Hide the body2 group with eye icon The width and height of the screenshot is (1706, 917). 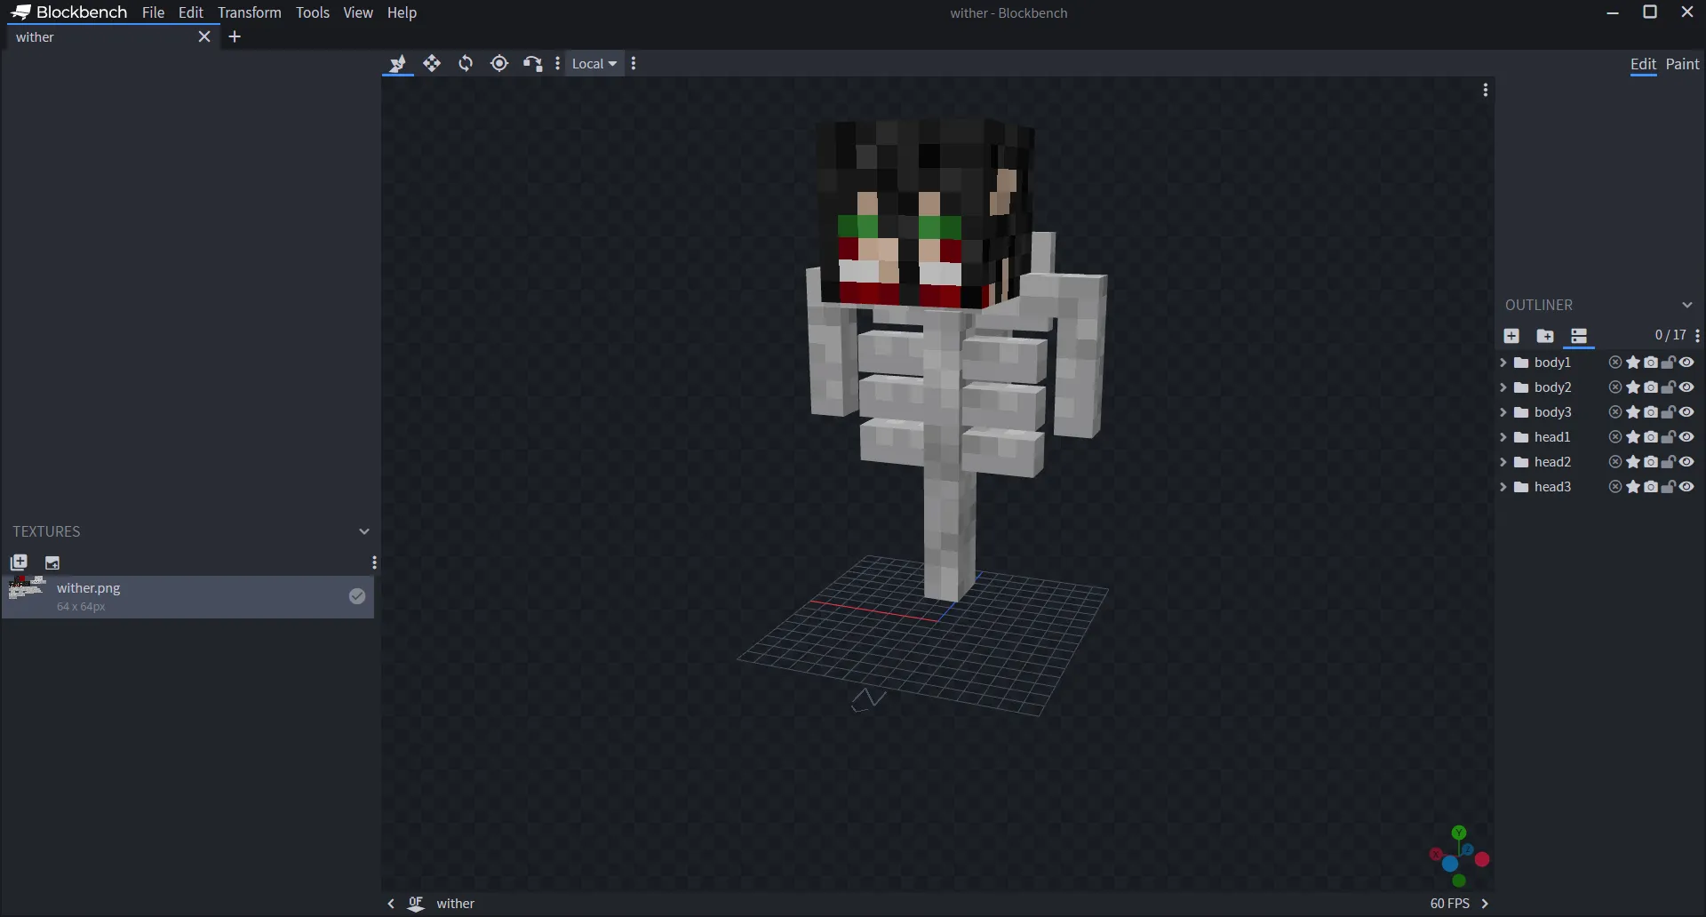[1686, 387]
